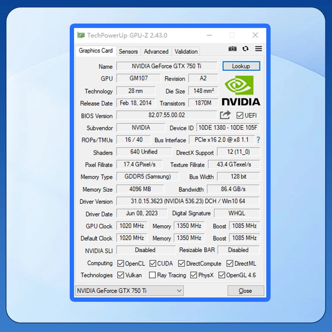Click the Default Clock row Memory 1350 MHz
The width and height of the screenshot is (332, 332).
(189, 238)
